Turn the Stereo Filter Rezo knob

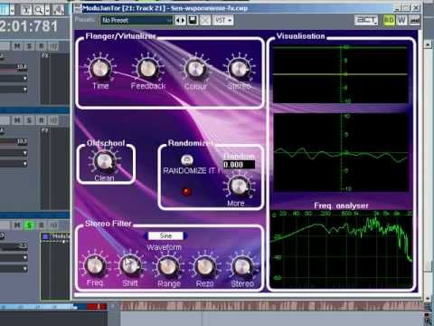pos(204,266)
